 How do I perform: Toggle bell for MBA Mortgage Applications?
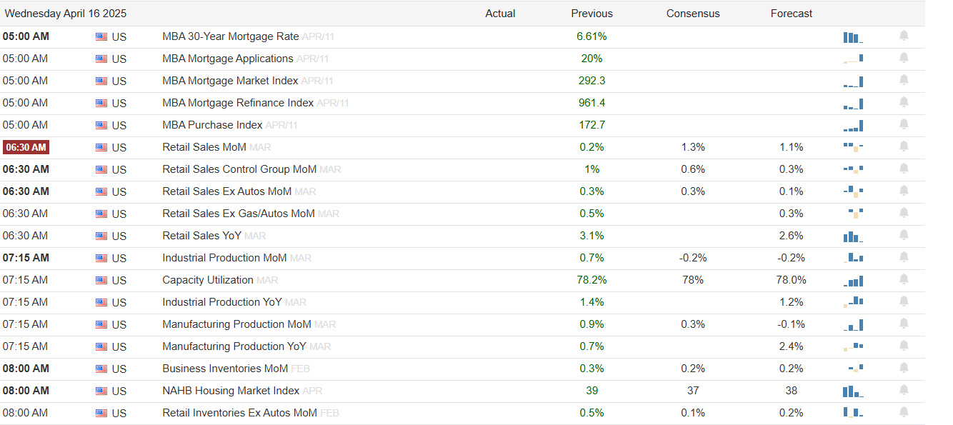[904, 58]
